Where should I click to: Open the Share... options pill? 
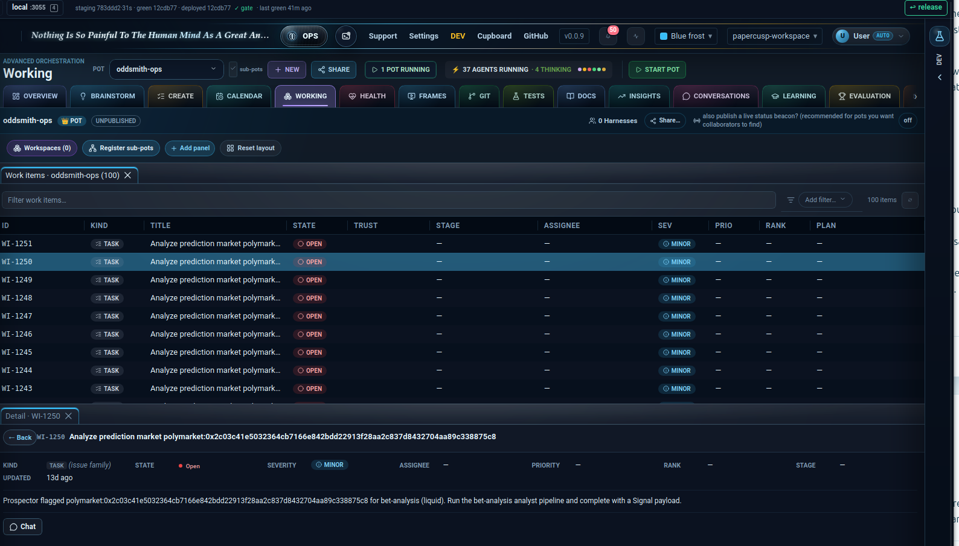(x=665, y=121)
